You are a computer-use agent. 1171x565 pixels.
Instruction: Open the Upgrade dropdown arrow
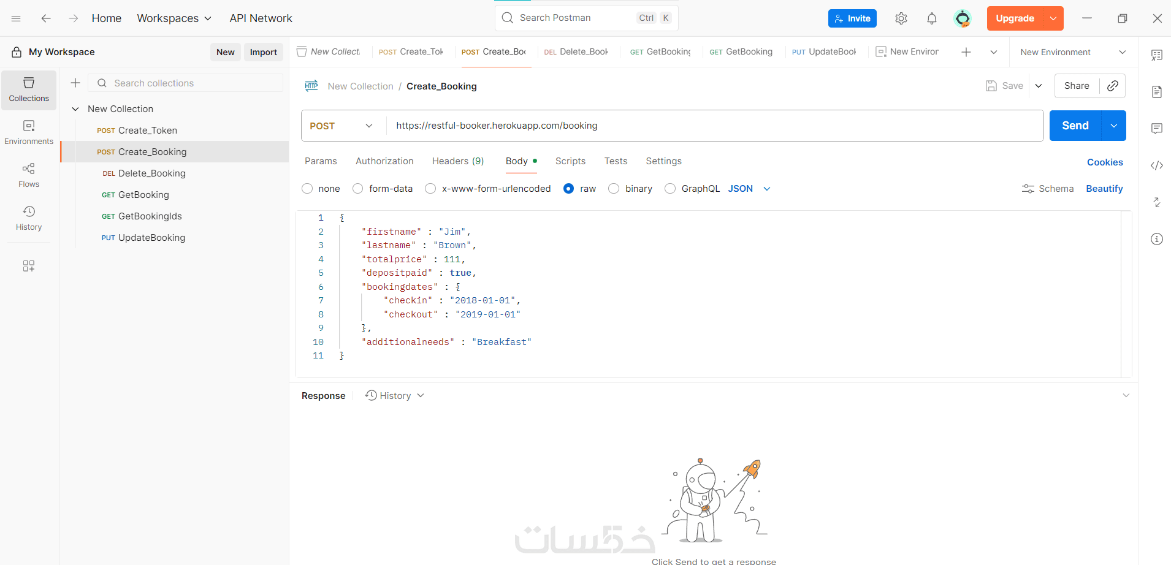tap(1053, 18)
